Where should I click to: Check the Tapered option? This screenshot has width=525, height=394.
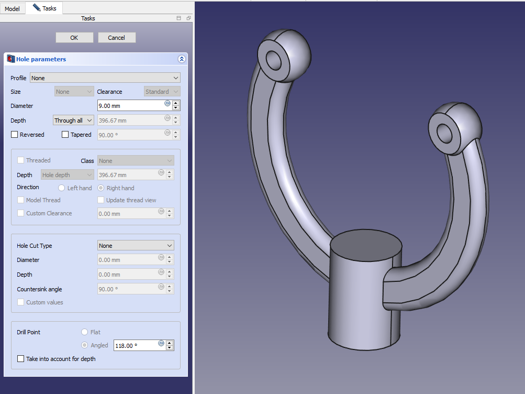click(x=65, y=135)
